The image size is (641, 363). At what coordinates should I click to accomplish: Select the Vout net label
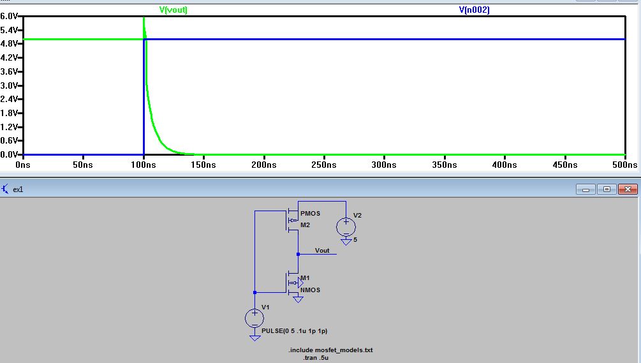[x=322, y=250]
